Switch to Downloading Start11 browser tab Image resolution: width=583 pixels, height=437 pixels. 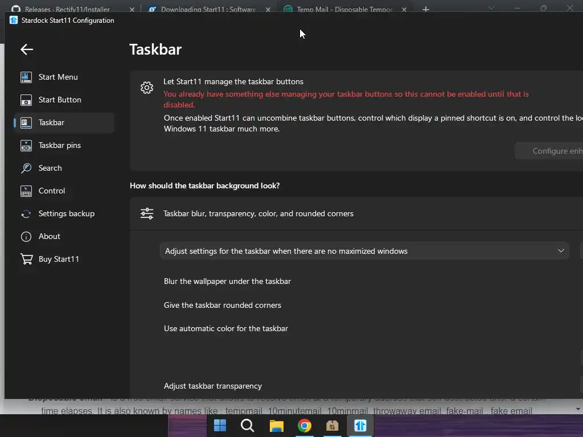(207, 9)
